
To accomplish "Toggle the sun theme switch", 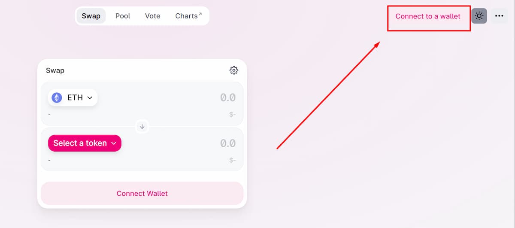I will 479,16.
